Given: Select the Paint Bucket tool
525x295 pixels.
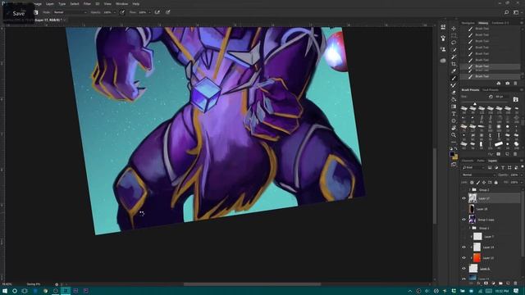Looking at the screenshot, I should click(454, 100).
